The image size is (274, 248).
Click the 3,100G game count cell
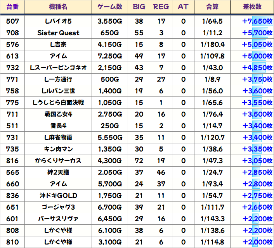[x=110, y=242]
